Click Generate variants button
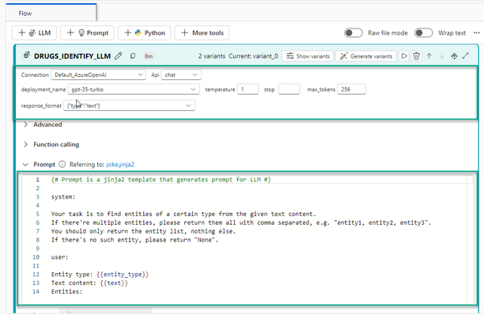Image resolution: width=484 pixels, height=315 pixels. pos(366,56)
